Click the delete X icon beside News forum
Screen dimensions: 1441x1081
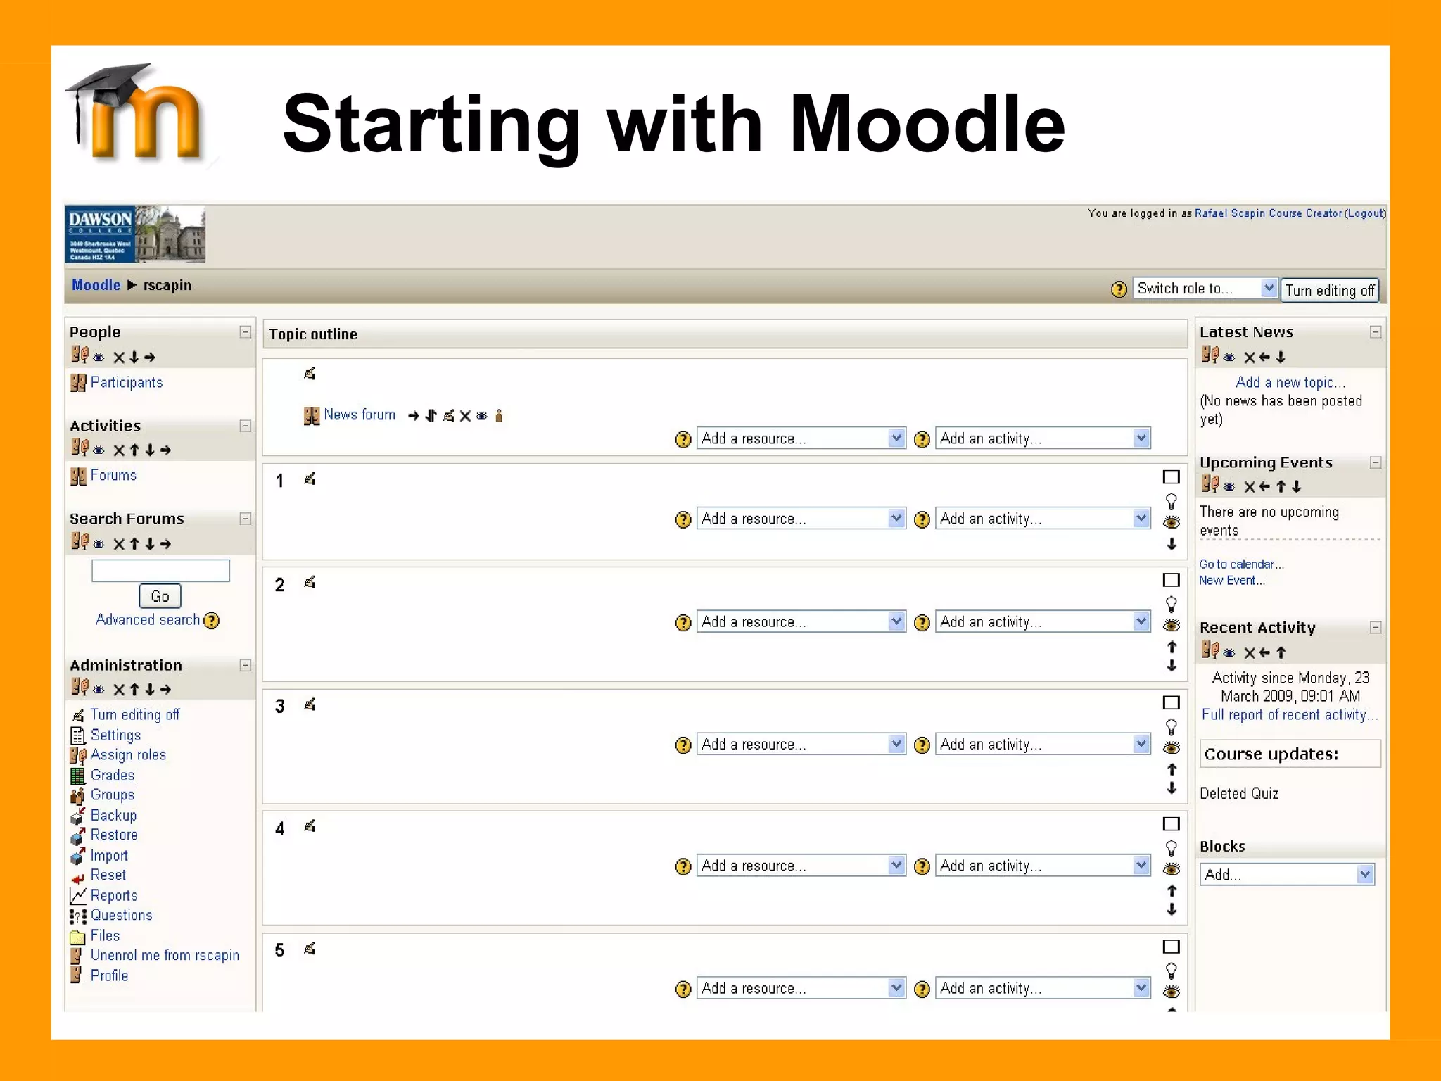[x=465, y=416]
